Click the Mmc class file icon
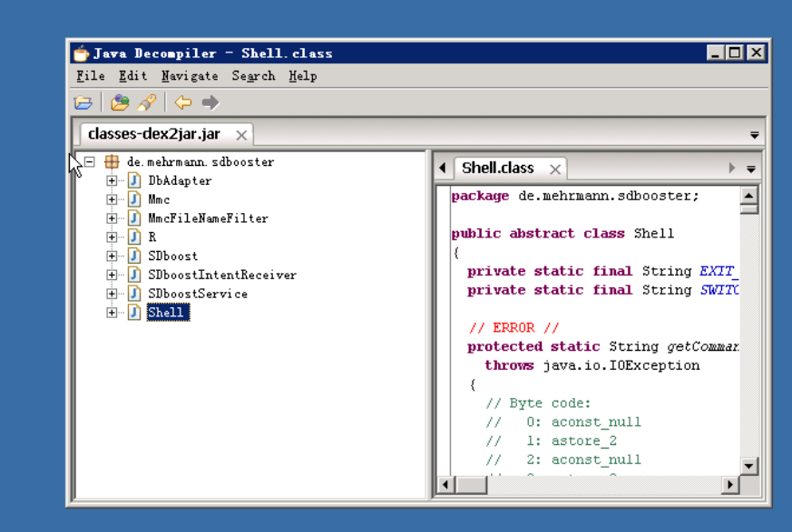The image size is (792, 532). tap(134, 198)
